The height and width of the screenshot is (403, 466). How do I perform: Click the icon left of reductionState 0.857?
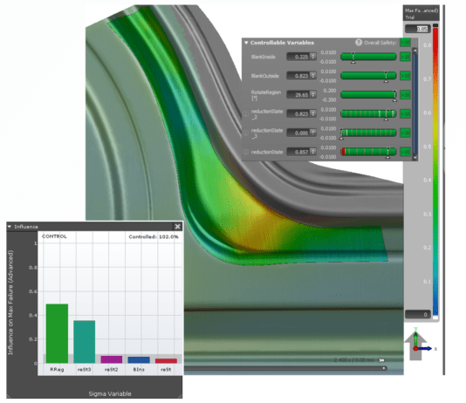click(x=246, y=152)
